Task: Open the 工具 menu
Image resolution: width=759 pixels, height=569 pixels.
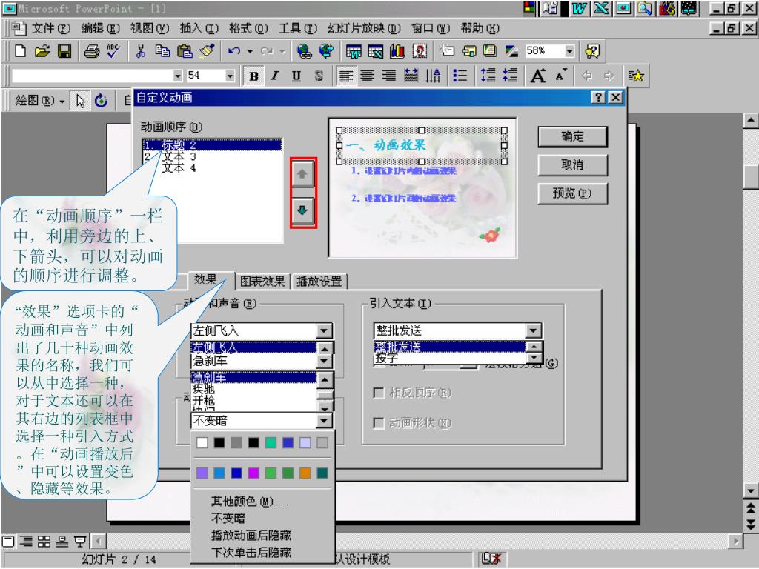Action: coord(298,29)
